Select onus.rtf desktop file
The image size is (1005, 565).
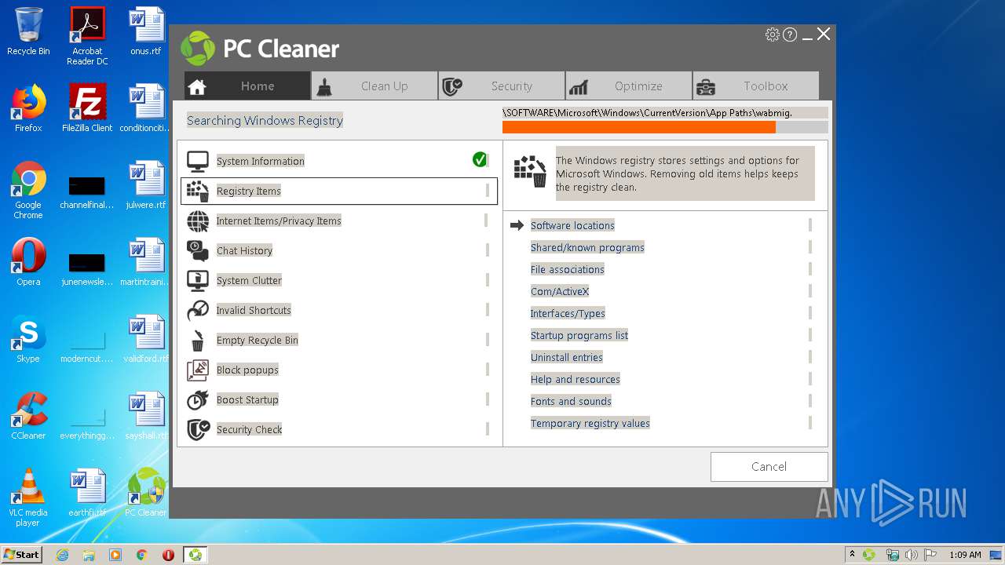(146, 31)
